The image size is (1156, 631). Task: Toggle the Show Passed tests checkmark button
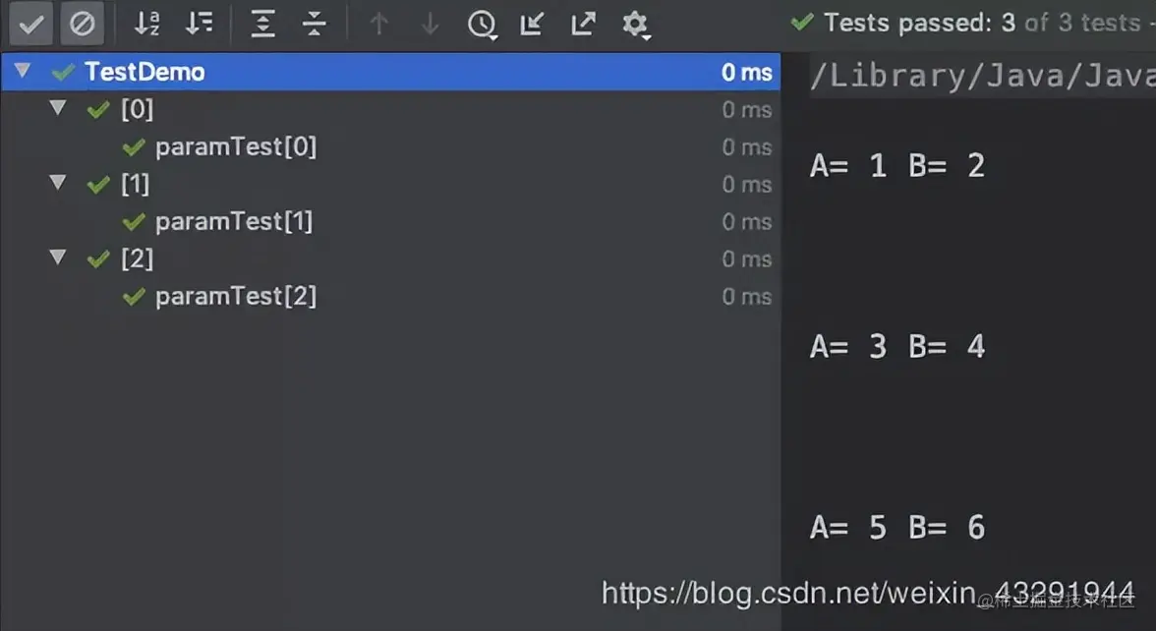point(30,25)
